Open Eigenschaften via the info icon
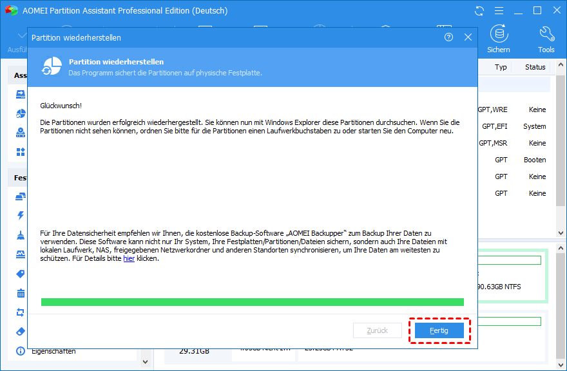The height and width of the screenshot is (371, 567). click(21, 351)
